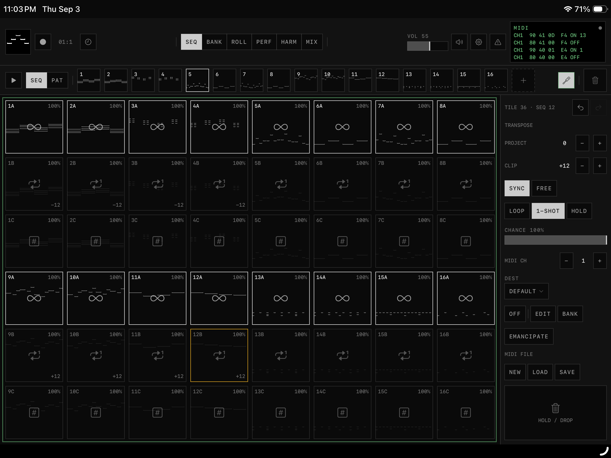This screenshot has width=611, height=458.
Task: Tap one-shot icon in tile 5B
Action: (281, 184)
